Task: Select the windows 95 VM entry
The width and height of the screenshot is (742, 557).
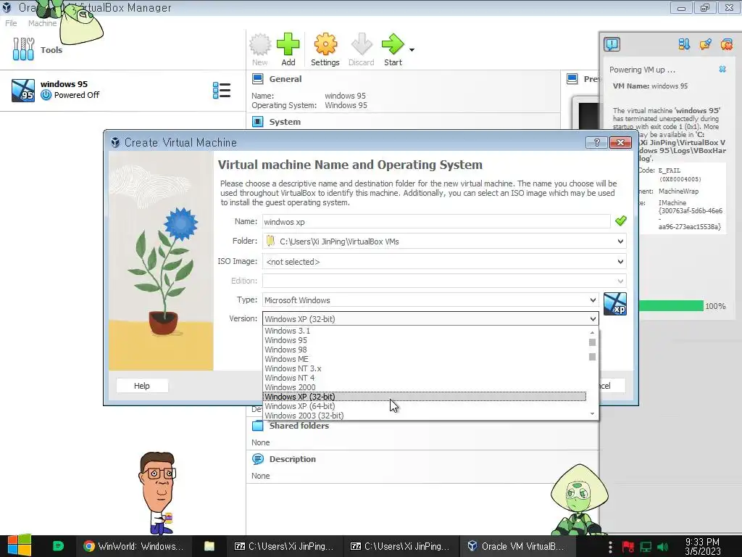Action: (x=123, y=90)
